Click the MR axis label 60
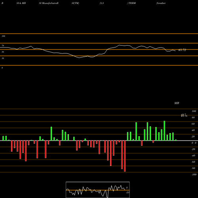 tap(193, 124)
